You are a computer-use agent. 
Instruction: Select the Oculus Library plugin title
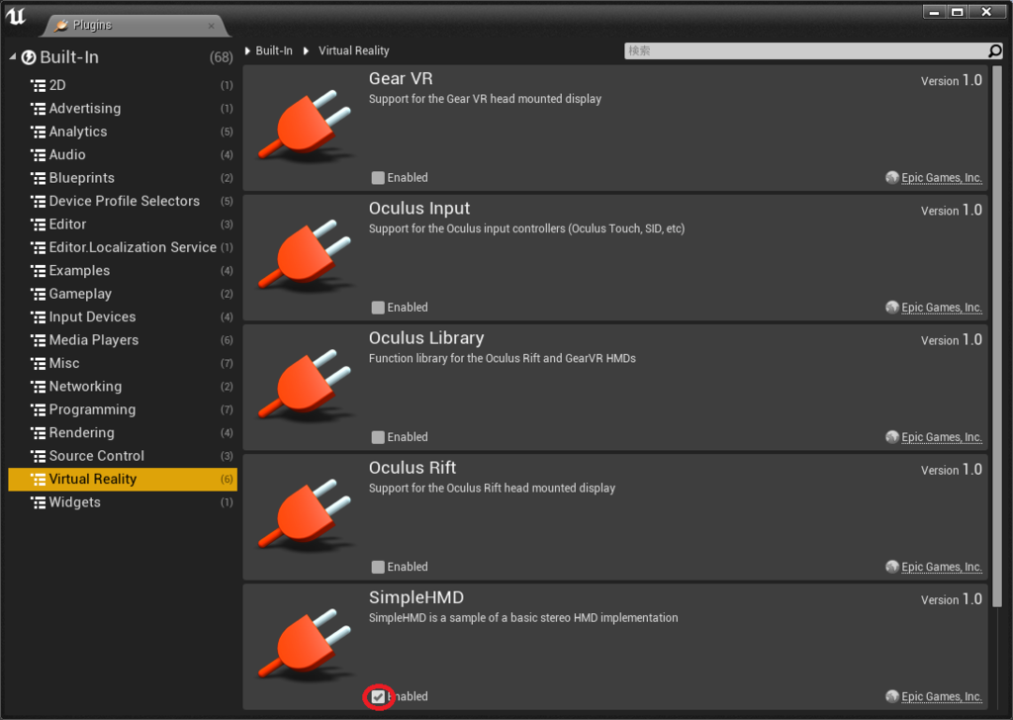click(x=425, y=338)
